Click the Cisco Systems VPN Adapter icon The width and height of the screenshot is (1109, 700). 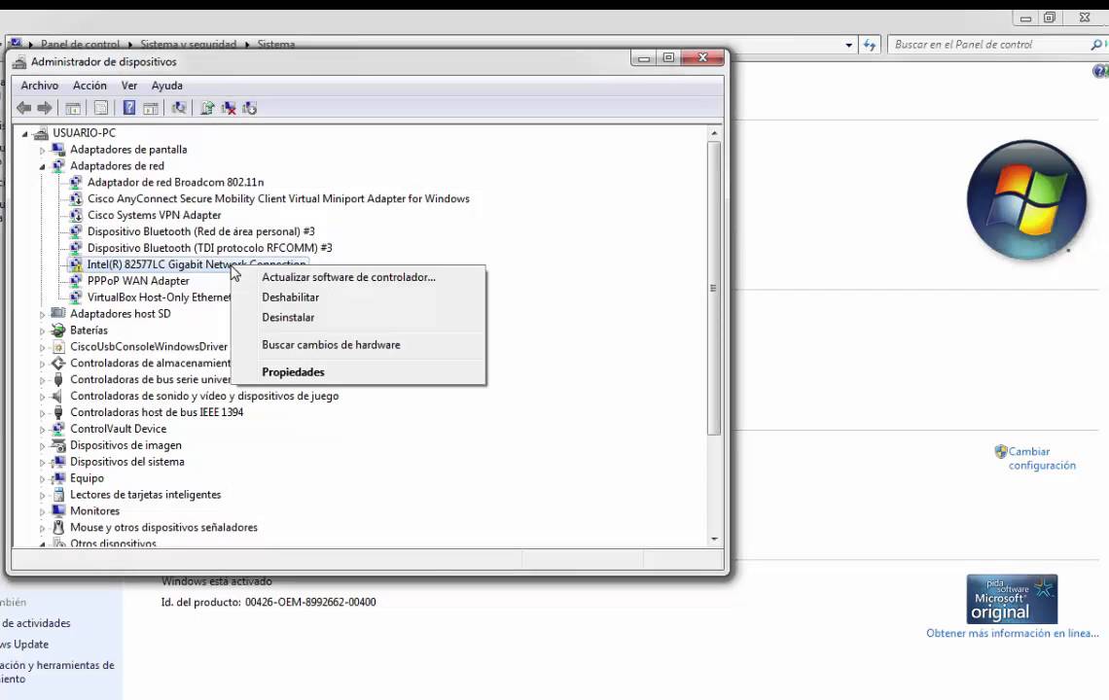pyautogui.click(x=76, y=215)
